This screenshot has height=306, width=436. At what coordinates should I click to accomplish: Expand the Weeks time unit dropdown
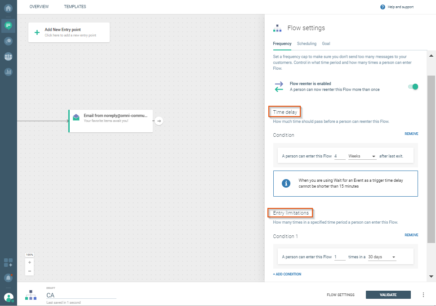pos(362,156)
